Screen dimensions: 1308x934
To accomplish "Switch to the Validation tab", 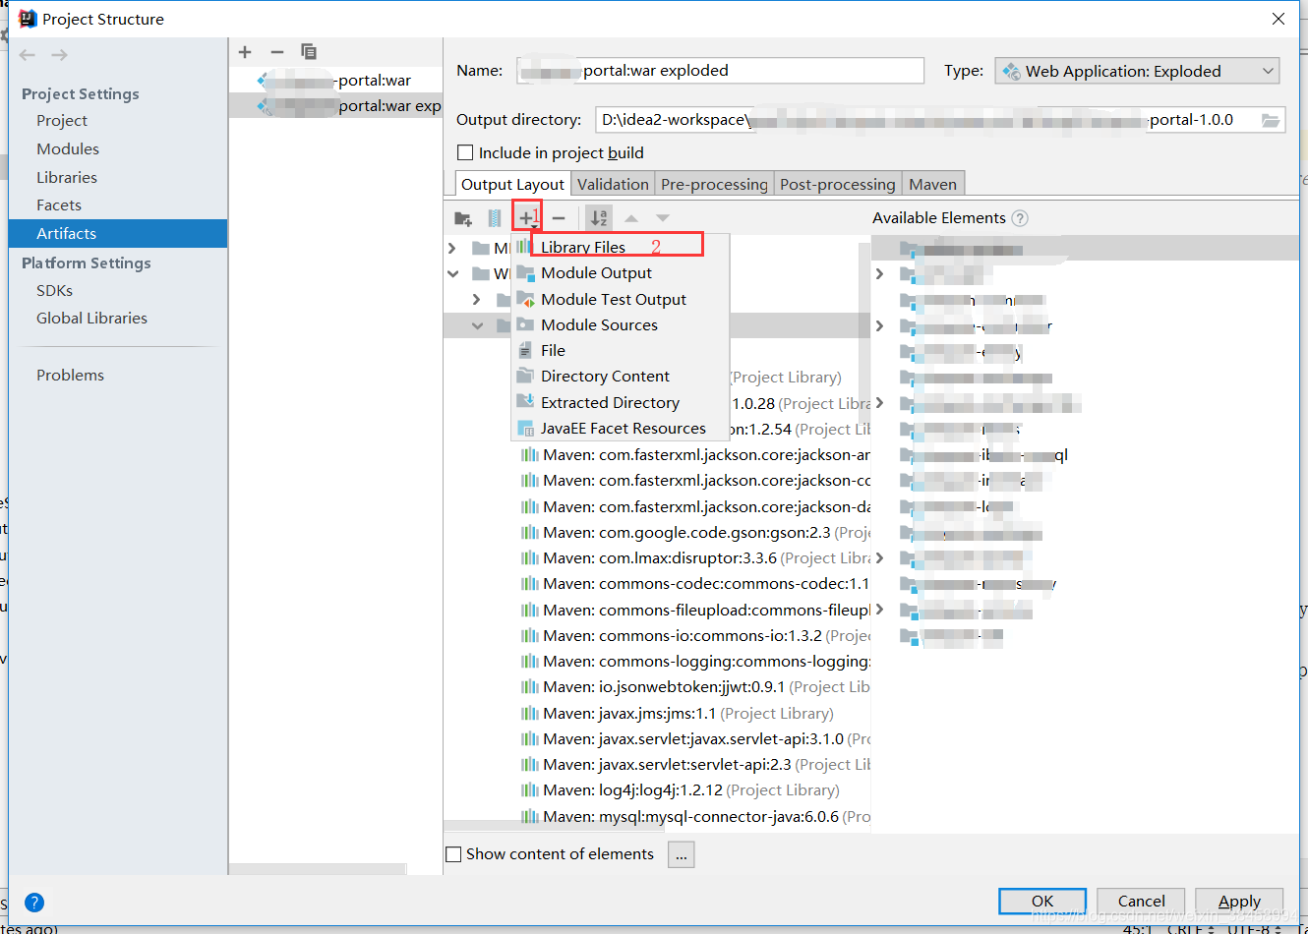I will (613, 184).
